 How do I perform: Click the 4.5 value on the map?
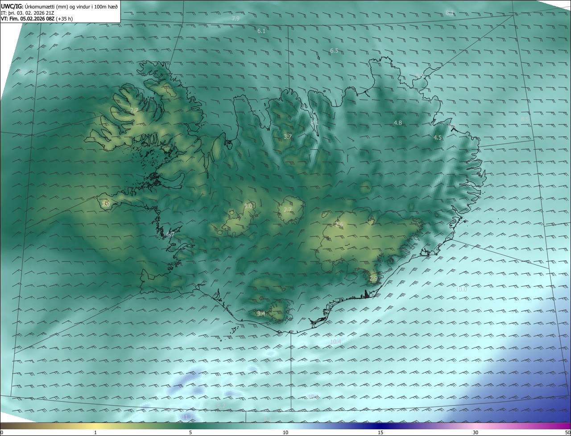[438, 138]
